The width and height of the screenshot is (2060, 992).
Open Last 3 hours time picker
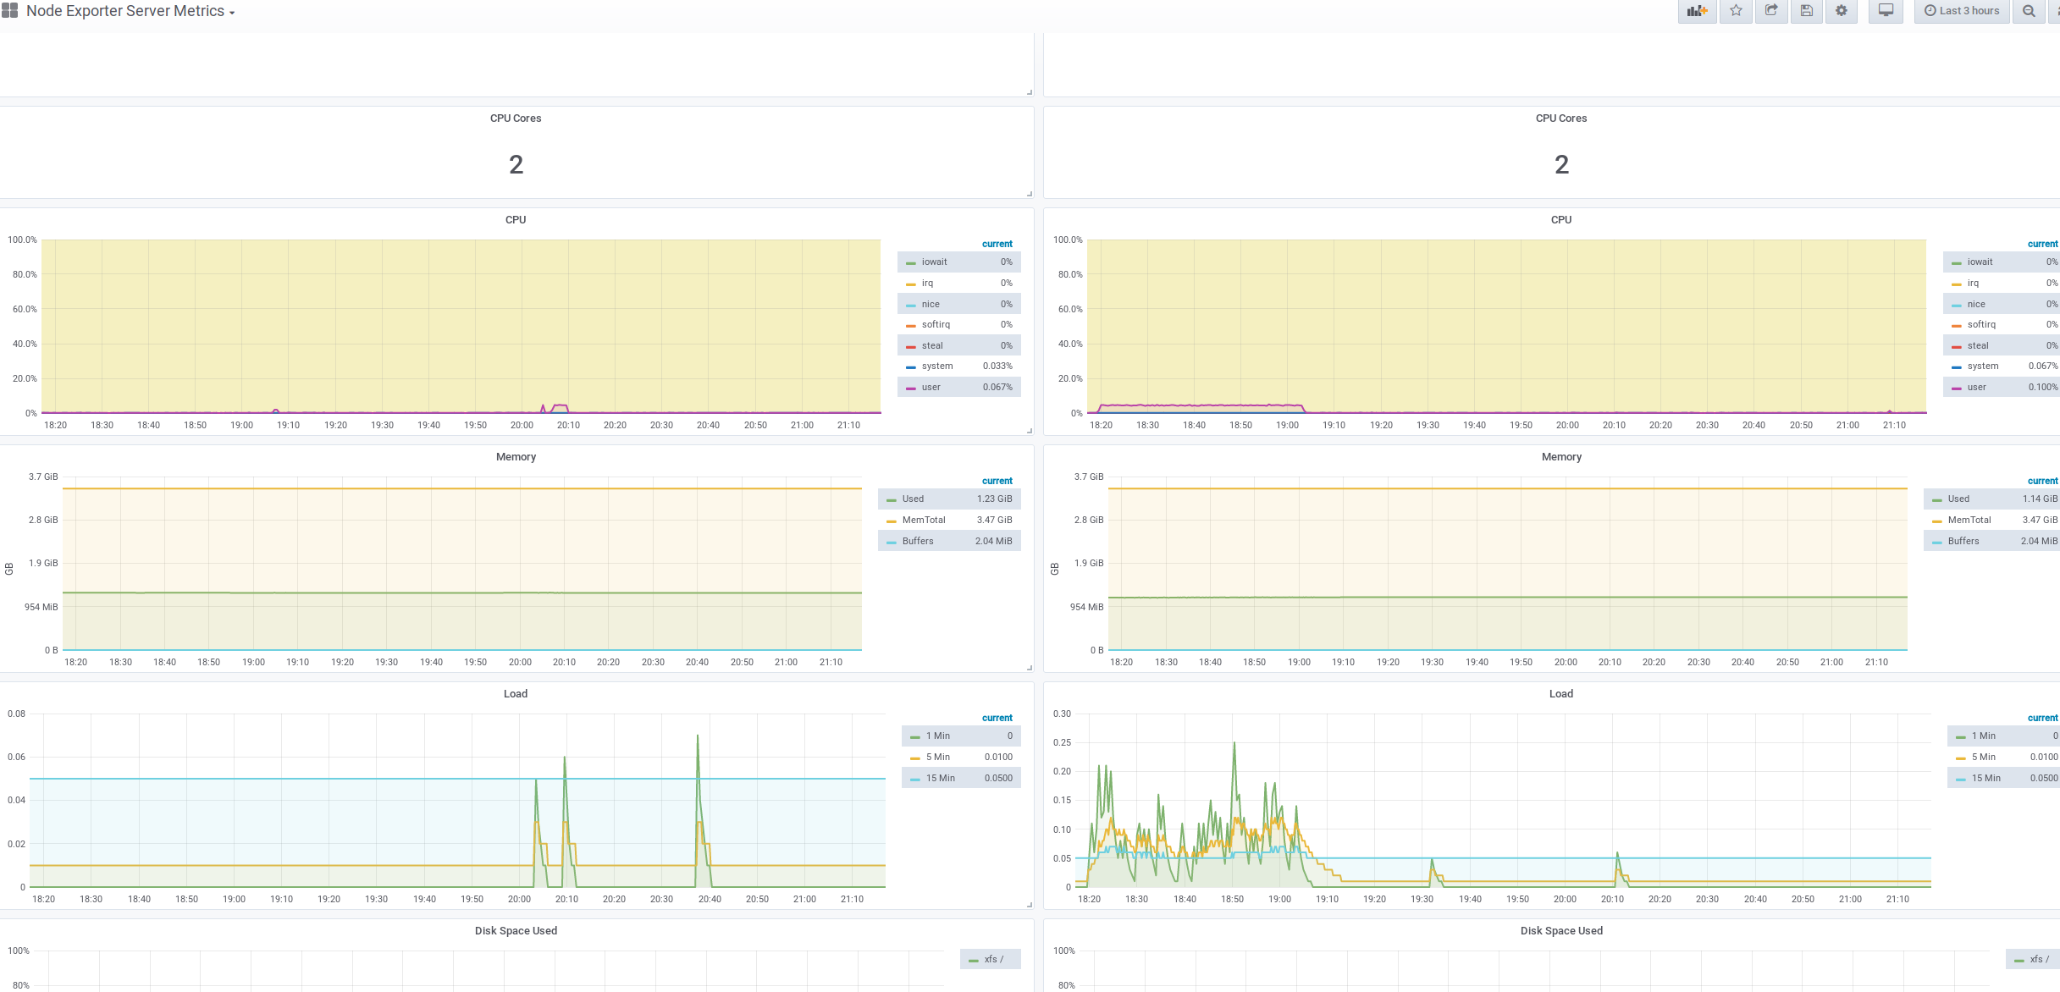1961,11
